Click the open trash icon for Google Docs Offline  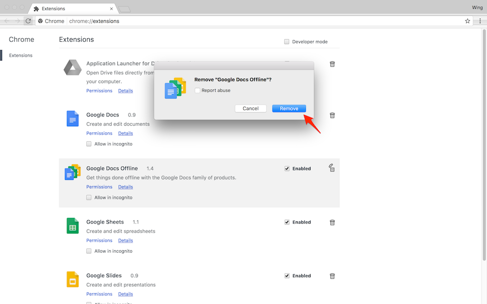(332, 168)
